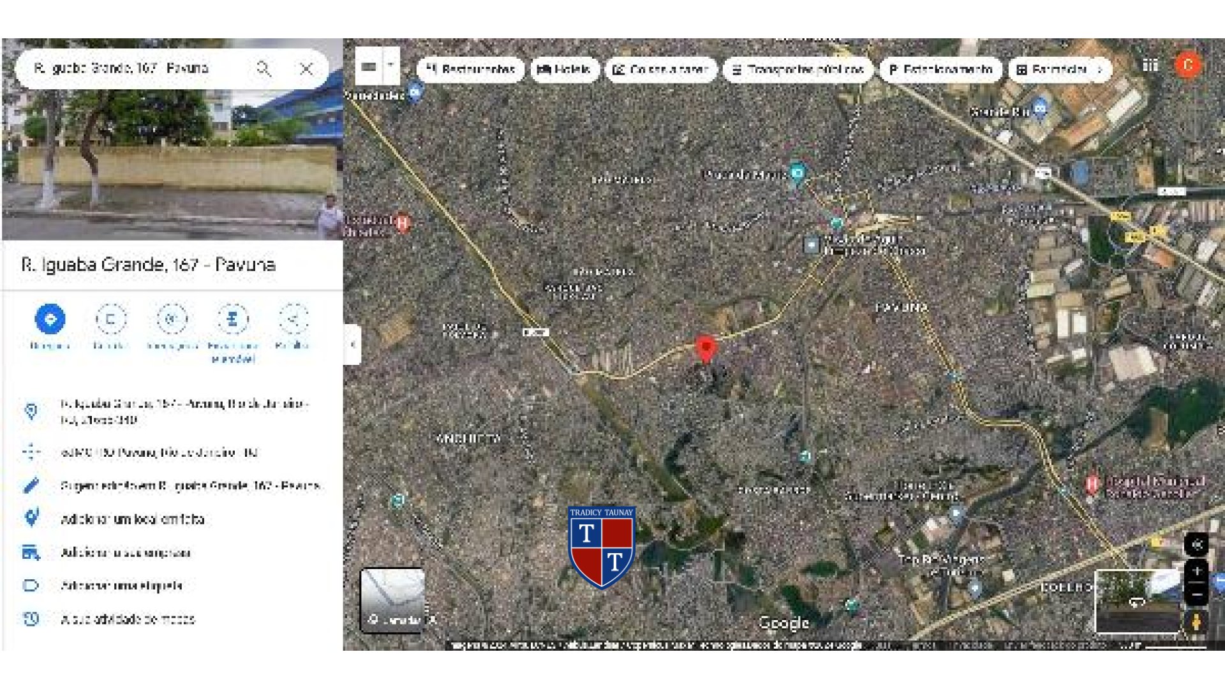1225x689 pixels.
Task: Click the Share location icon
Action: (x=293, y=319)
